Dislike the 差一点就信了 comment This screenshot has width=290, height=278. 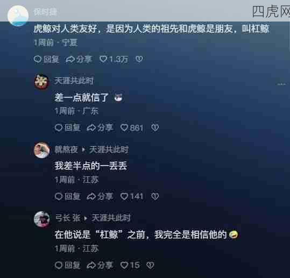point(155,128)
